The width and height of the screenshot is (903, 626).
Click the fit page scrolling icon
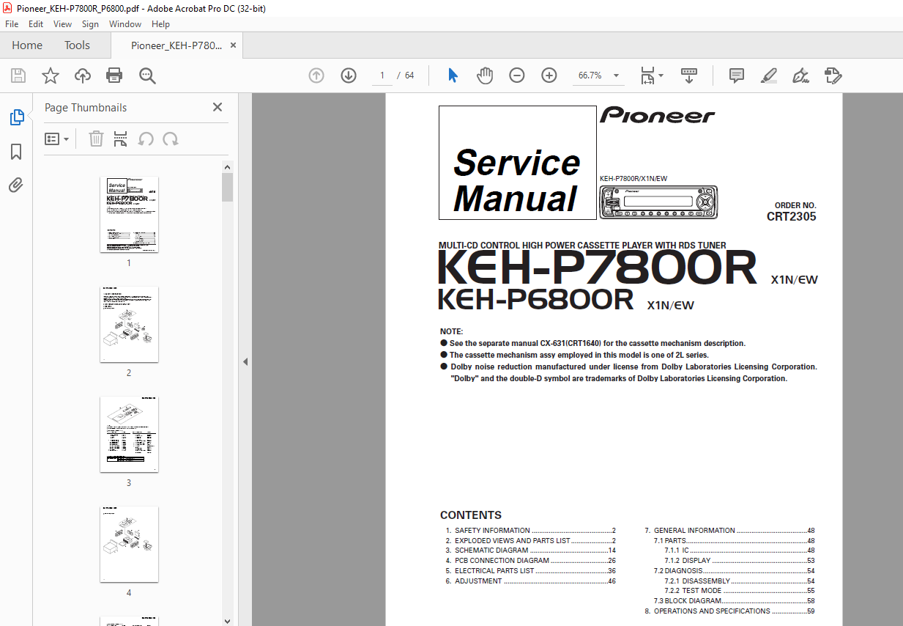[x=647, y=76]
